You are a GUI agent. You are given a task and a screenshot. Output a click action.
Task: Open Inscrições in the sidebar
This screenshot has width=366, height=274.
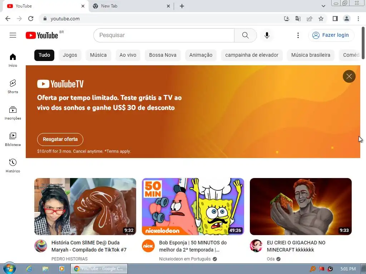point(13,113)
